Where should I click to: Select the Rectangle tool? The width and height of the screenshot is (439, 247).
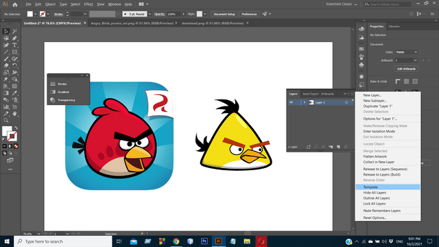click(14, 52)
